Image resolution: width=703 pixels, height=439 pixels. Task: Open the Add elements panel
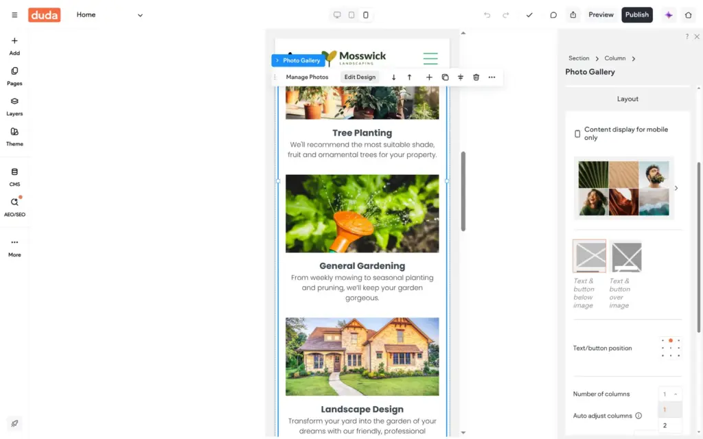(14, 46)
